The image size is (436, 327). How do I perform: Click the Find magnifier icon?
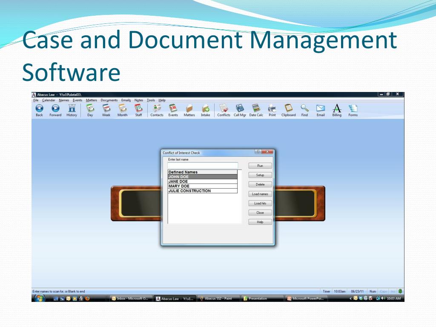(304, 110)
